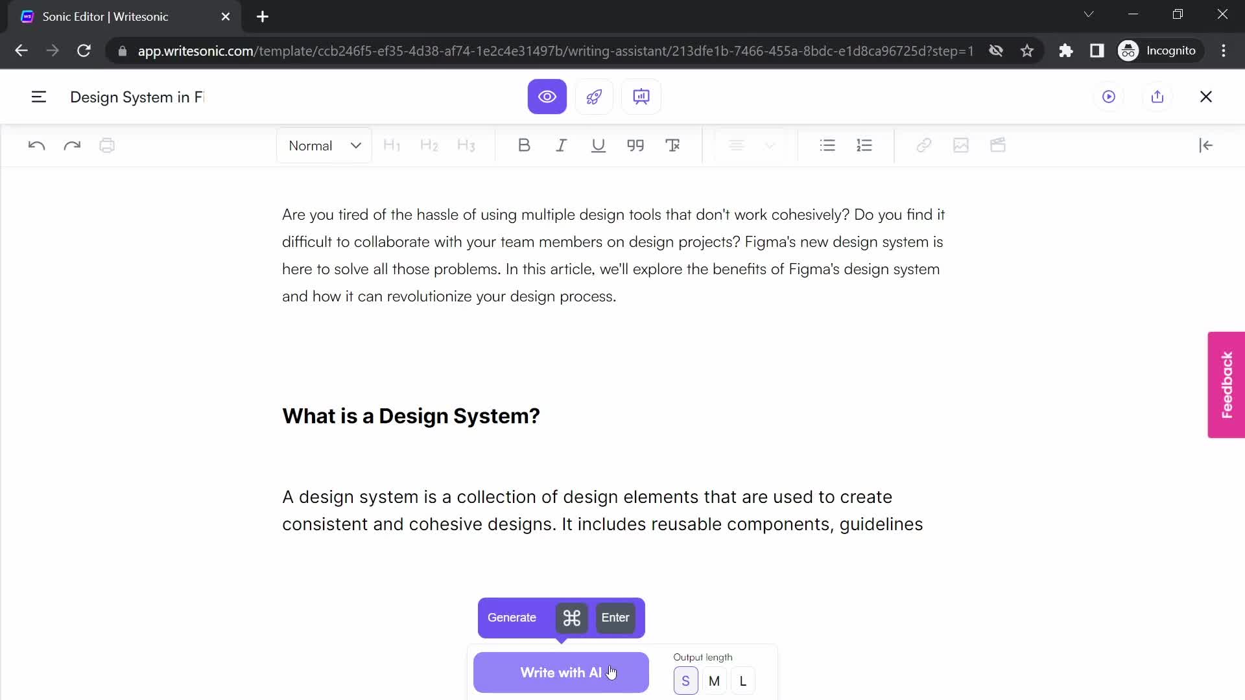Toggle the eye preview icon
The image size is (1245, 700).
548,97
